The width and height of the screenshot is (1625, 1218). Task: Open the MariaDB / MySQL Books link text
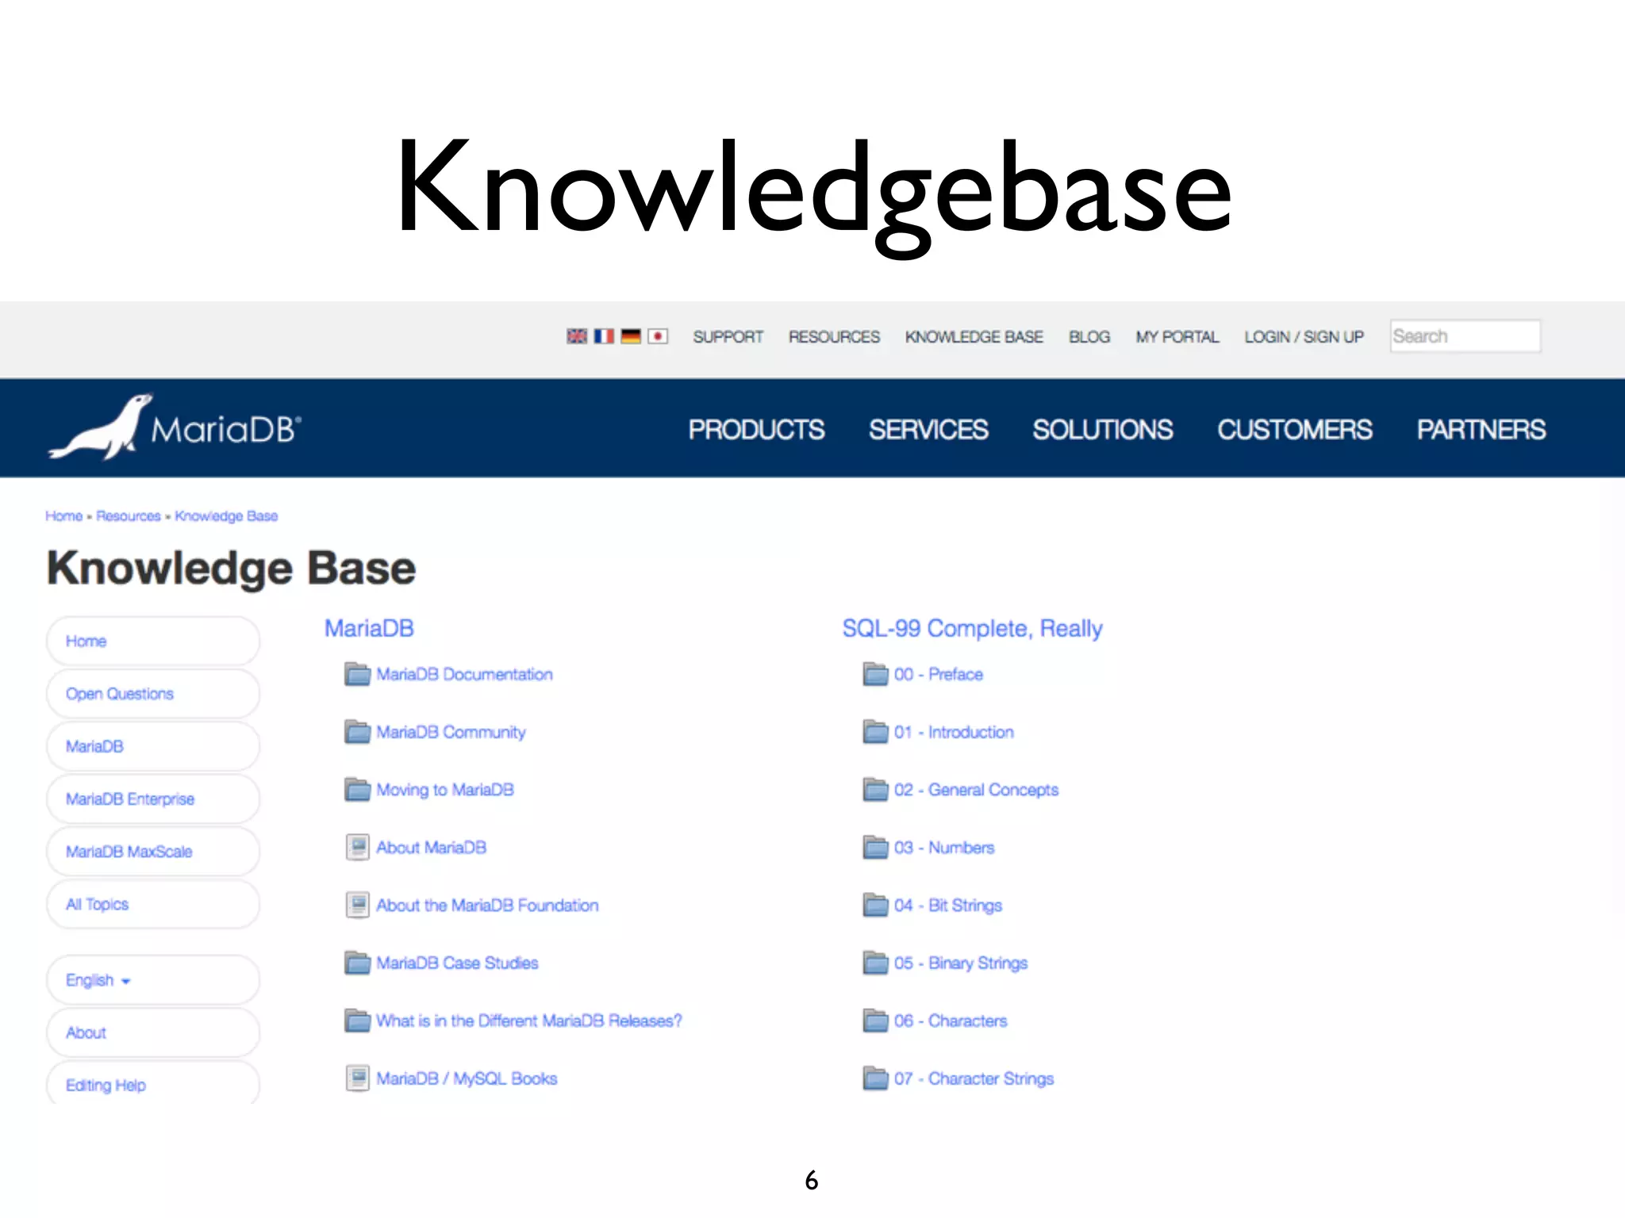[467, 1078]
